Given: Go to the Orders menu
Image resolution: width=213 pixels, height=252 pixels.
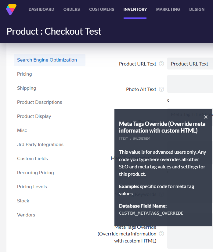Looking at the screenshot, I should (72, 9).
